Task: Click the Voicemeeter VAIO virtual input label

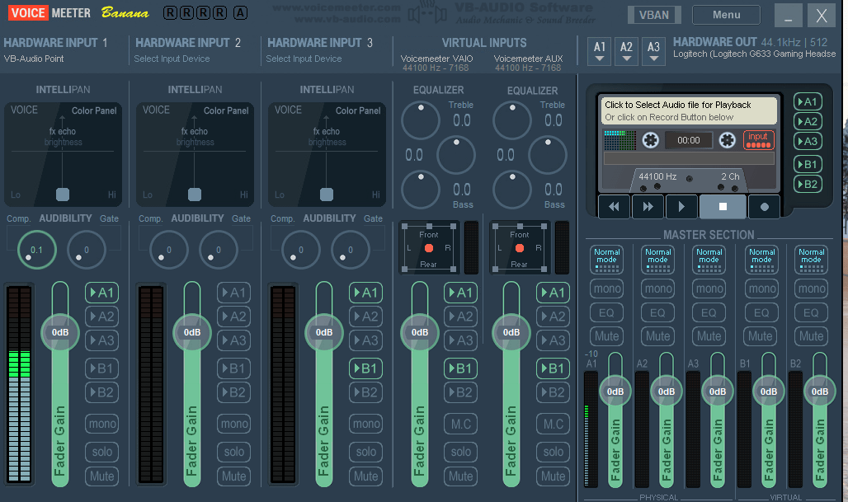Action: [436, 59]
